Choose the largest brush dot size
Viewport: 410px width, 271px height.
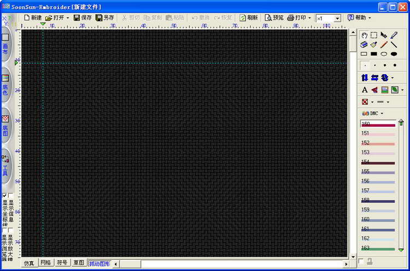point(395,65)
